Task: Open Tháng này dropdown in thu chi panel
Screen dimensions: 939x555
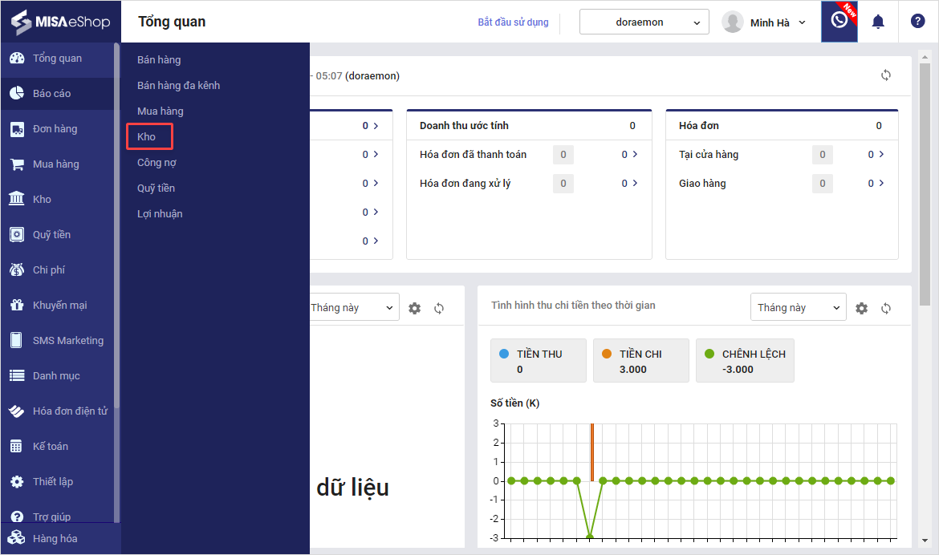Action: (799, 307)
